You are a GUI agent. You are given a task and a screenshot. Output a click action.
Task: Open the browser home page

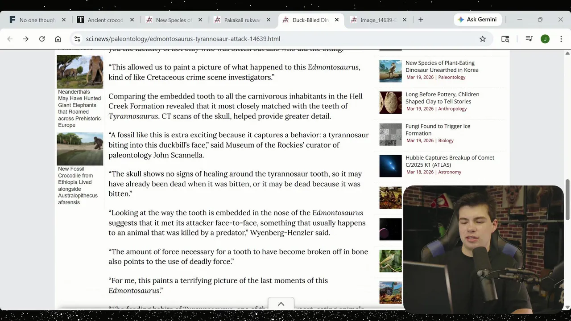tap(58, 39)
